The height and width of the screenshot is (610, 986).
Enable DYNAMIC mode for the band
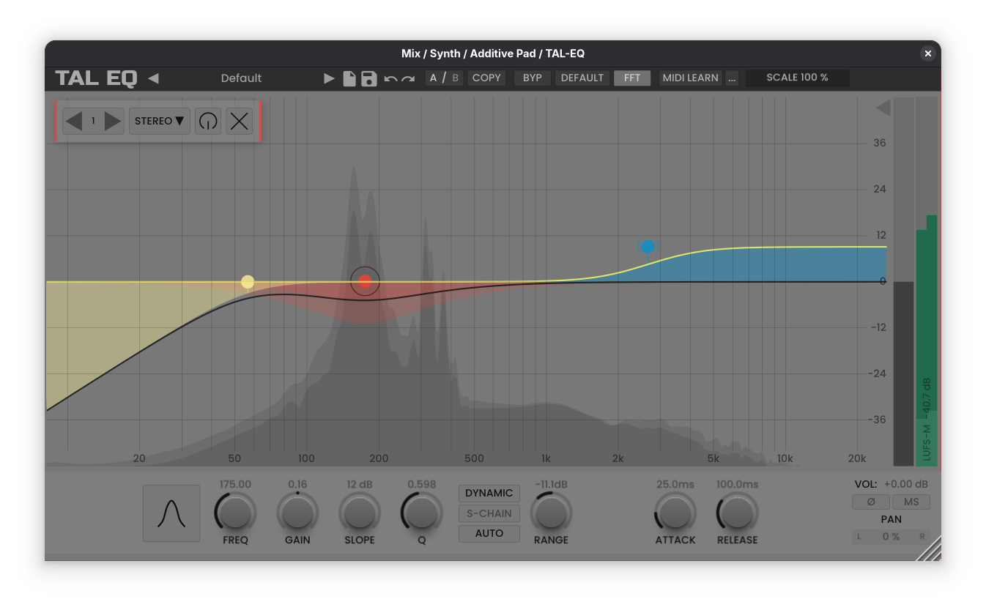coord(489,493)
